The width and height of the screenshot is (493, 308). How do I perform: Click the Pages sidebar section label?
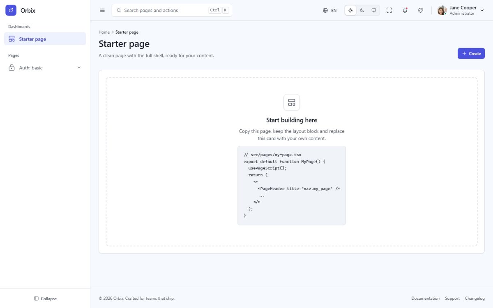14,55
